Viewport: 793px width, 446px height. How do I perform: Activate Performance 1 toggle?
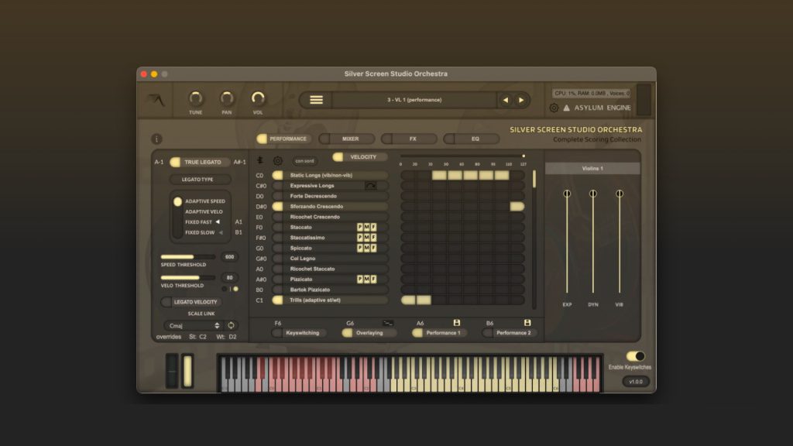click(417, 333)
